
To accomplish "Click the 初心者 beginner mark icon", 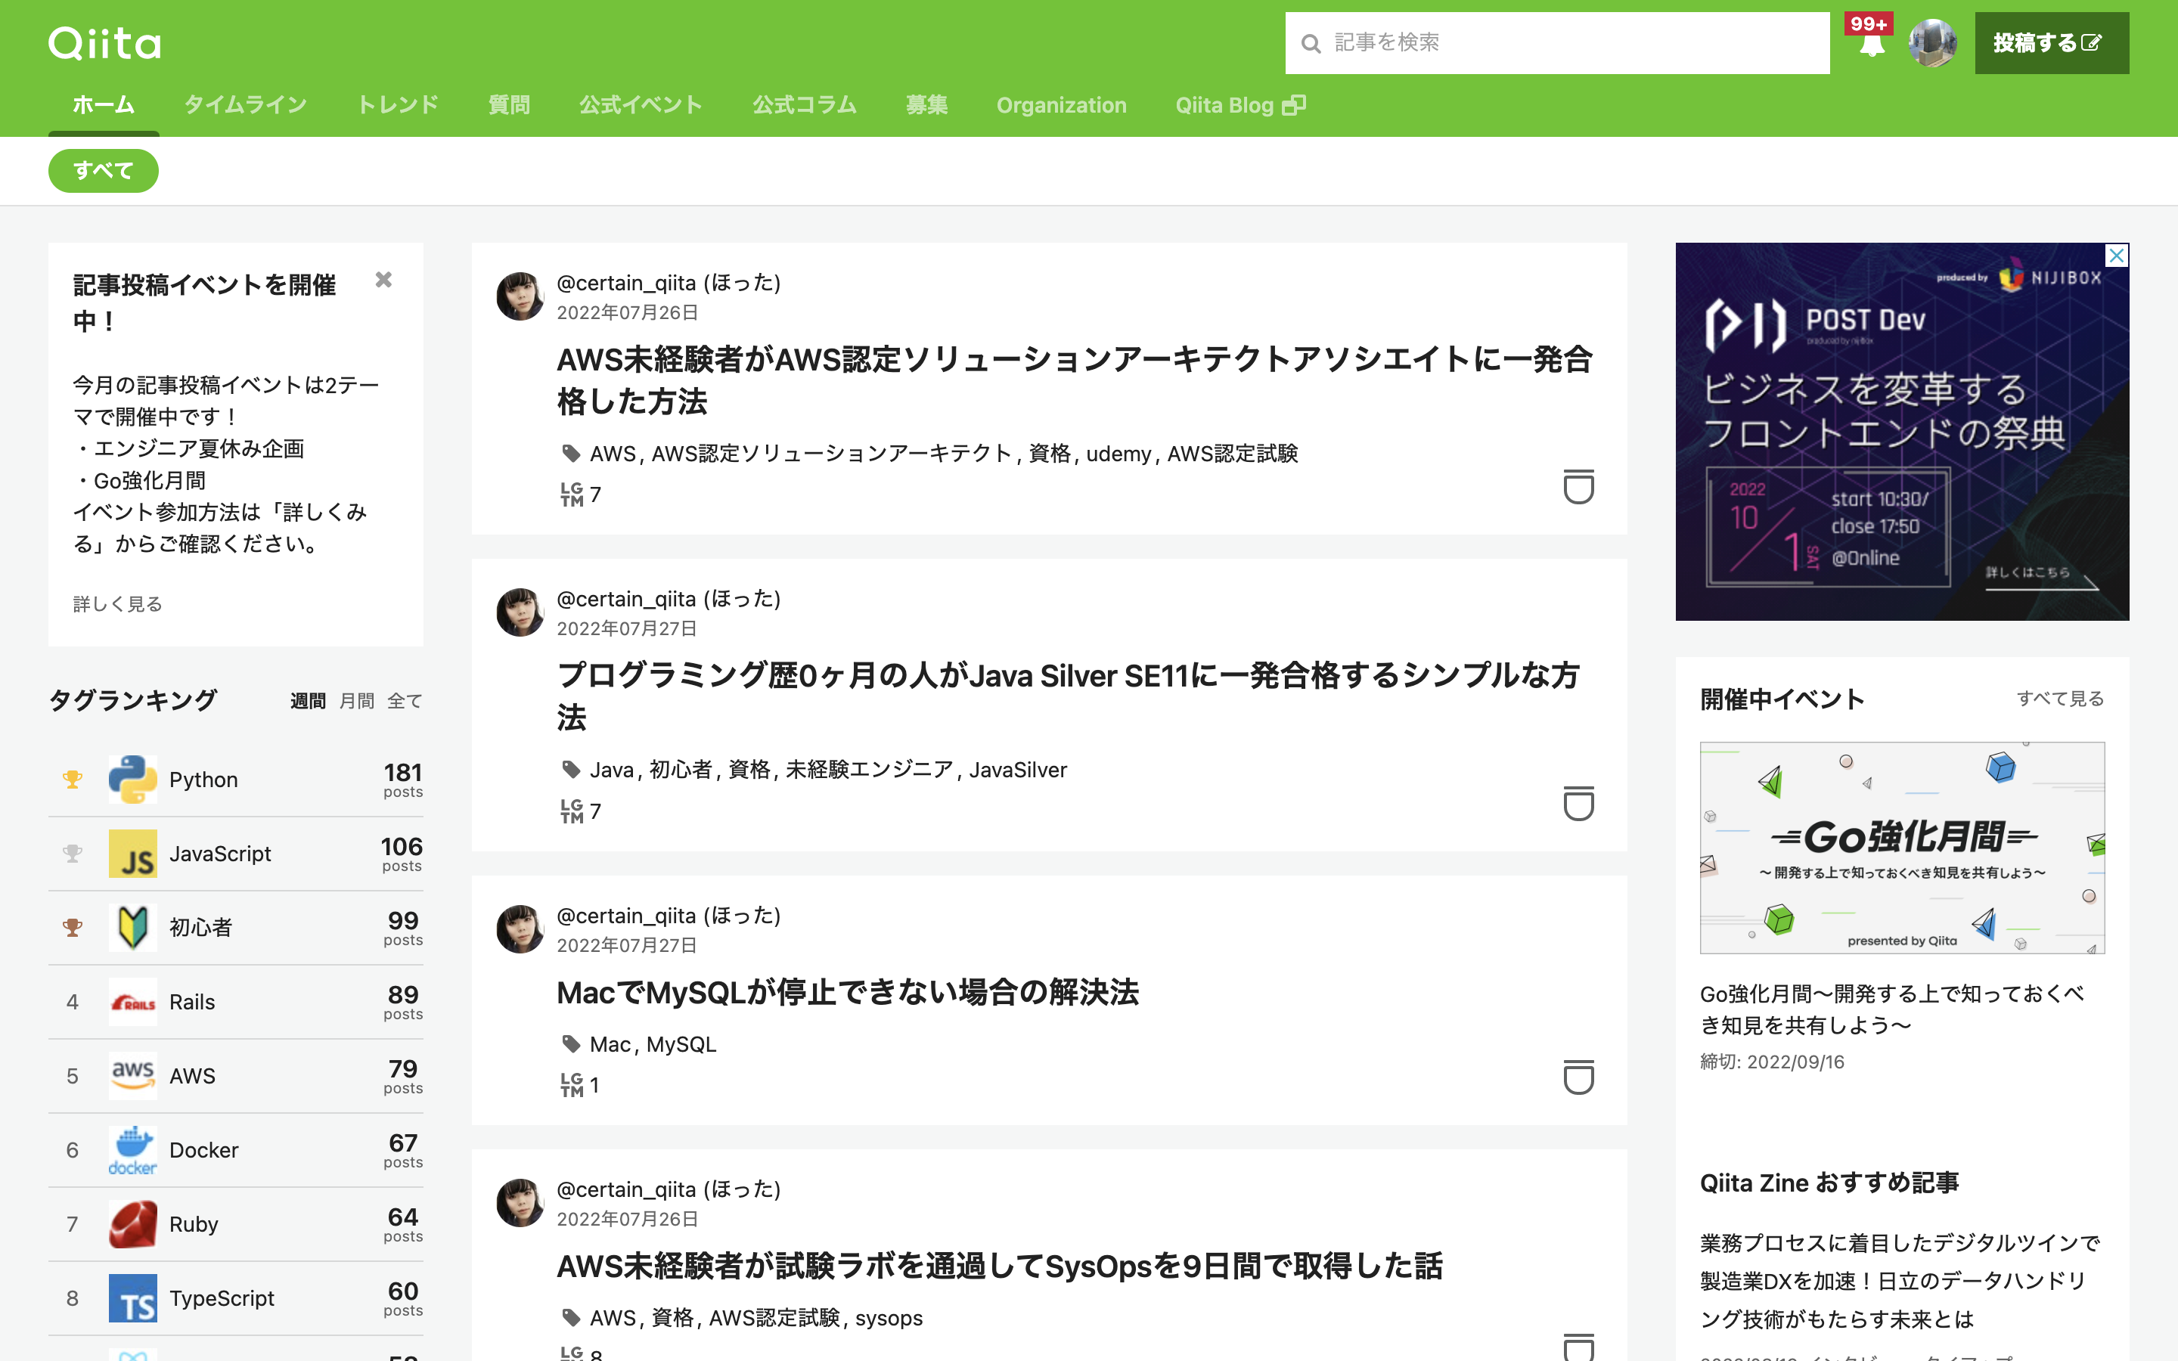I will tap(132, 927).
